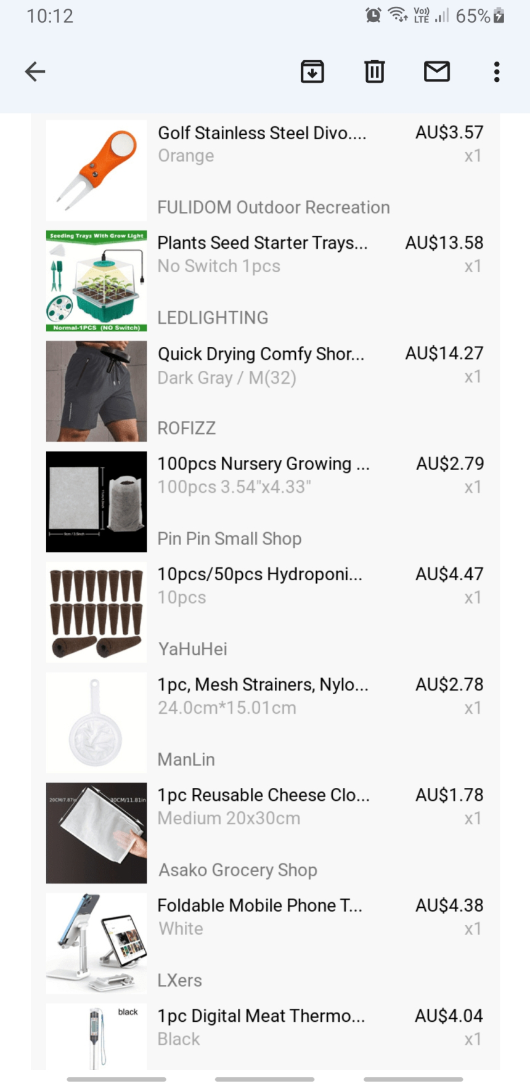The image size is (530, 1089).
Task: Open Plants Seed Starter Trays link
Action: click(263, 243)
